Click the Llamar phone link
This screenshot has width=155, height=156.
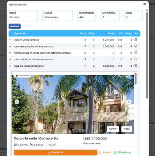point(105,152)
